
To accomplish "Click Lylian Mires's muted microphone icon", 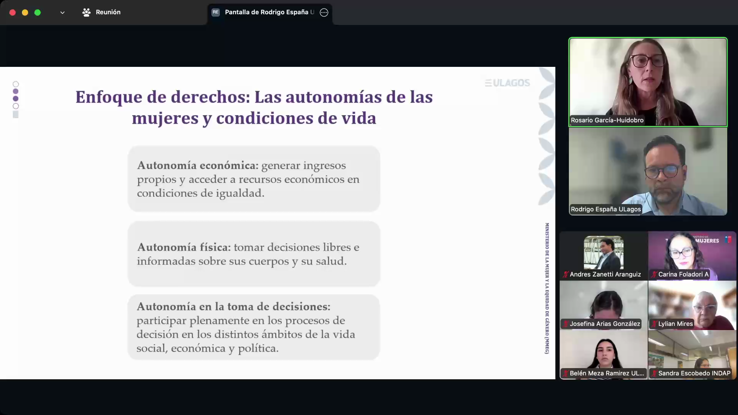I will 654,324.
